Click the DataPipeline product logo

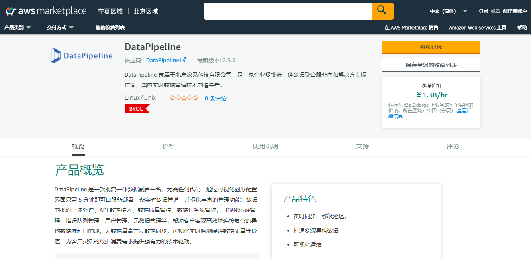point(82,56)
